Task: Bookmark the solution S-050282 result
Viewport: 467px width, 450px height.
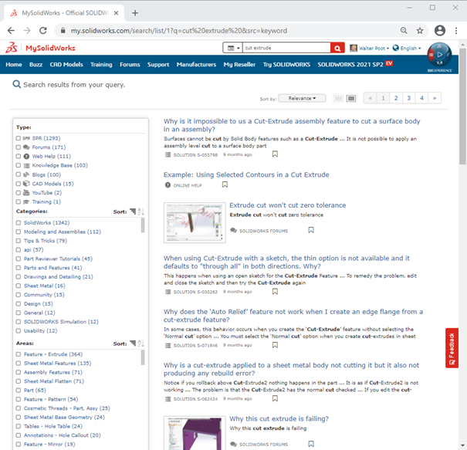Action: [x=275, y=291]
